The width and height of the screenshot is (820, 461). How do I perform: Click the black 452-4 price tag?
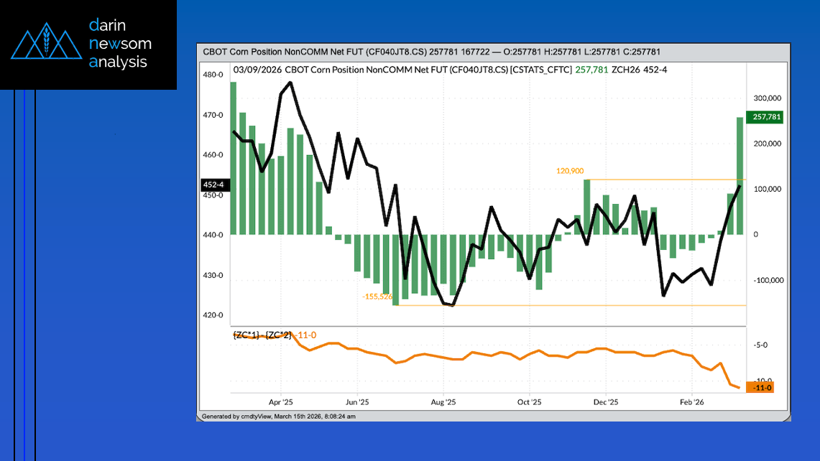tap(215, 185)
